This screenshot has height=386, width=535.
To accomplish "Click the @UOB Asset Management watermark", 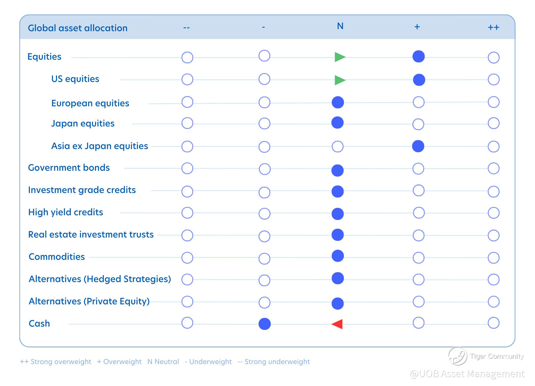I will click(467, 374).
